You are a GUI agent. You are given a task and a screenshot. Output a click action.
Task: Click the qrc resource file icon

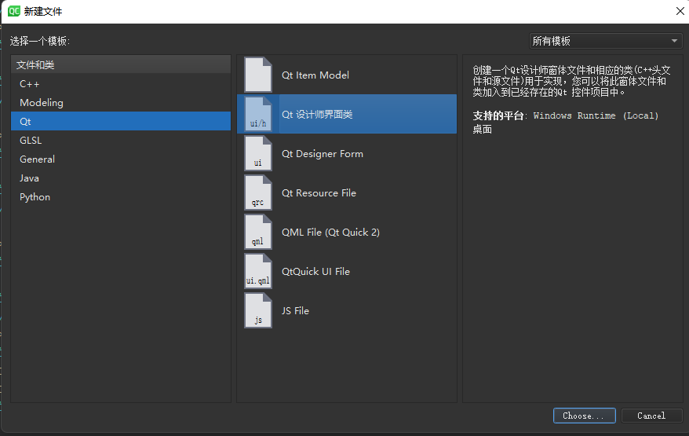[x=258, y=192]
